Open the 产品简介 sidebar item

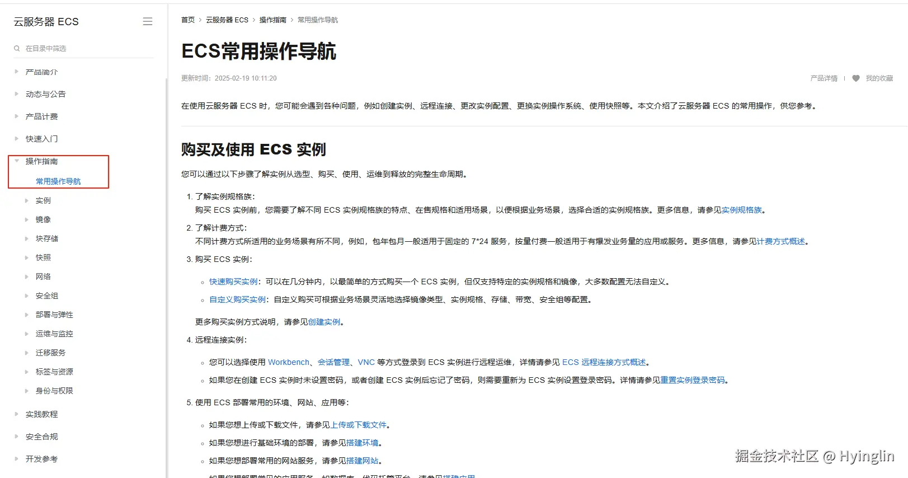[x=41, y=72]
